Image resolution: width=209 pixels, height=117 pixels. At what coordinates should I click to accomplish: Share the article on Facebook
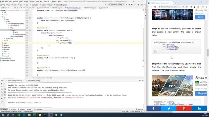pyautogui.click(x=153, y=108)
